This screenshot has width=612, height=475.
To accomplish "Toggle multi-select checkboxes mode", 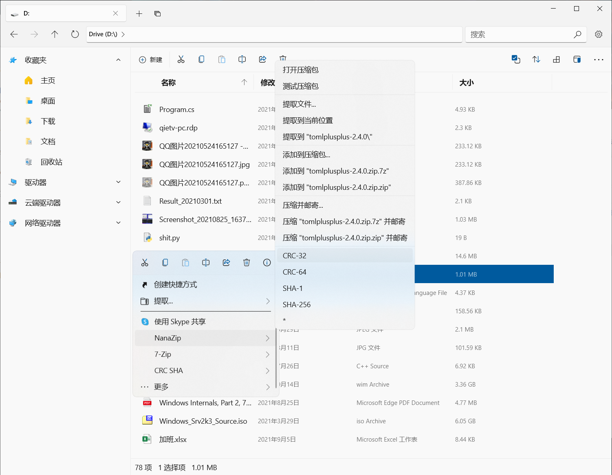I will pos(516,59).
